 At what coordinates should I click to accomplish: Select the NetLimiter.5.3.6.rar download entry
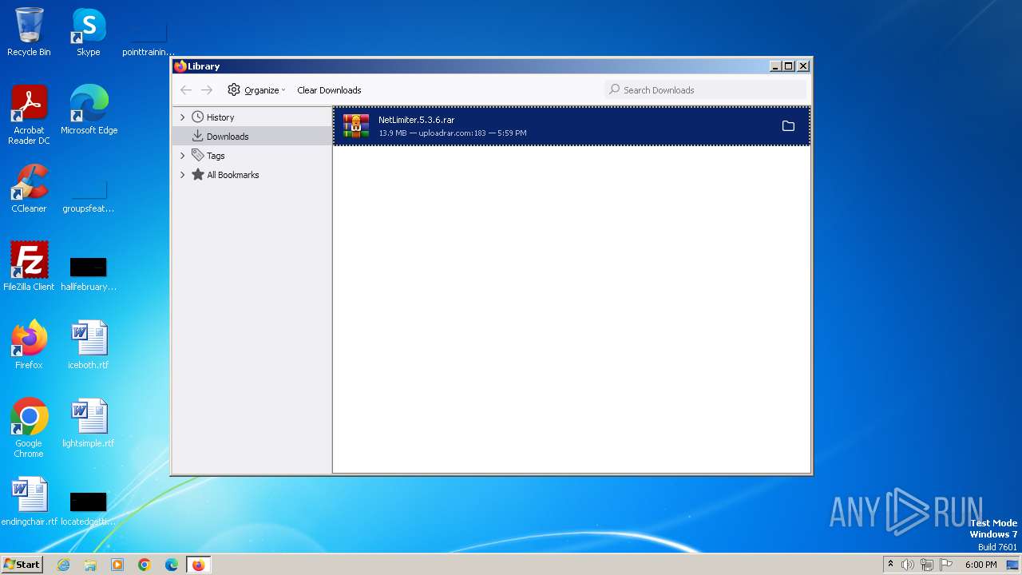(x=572, y=126)
